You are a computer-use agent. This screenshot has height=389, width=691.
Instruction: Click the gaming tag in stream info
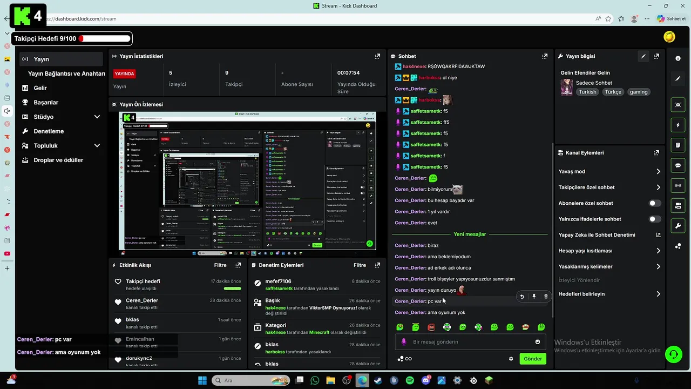[x=638, y=92]
